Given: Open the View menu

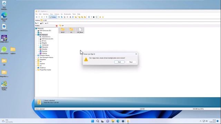Looking at the screenshot, I should (x=51, y=14).
